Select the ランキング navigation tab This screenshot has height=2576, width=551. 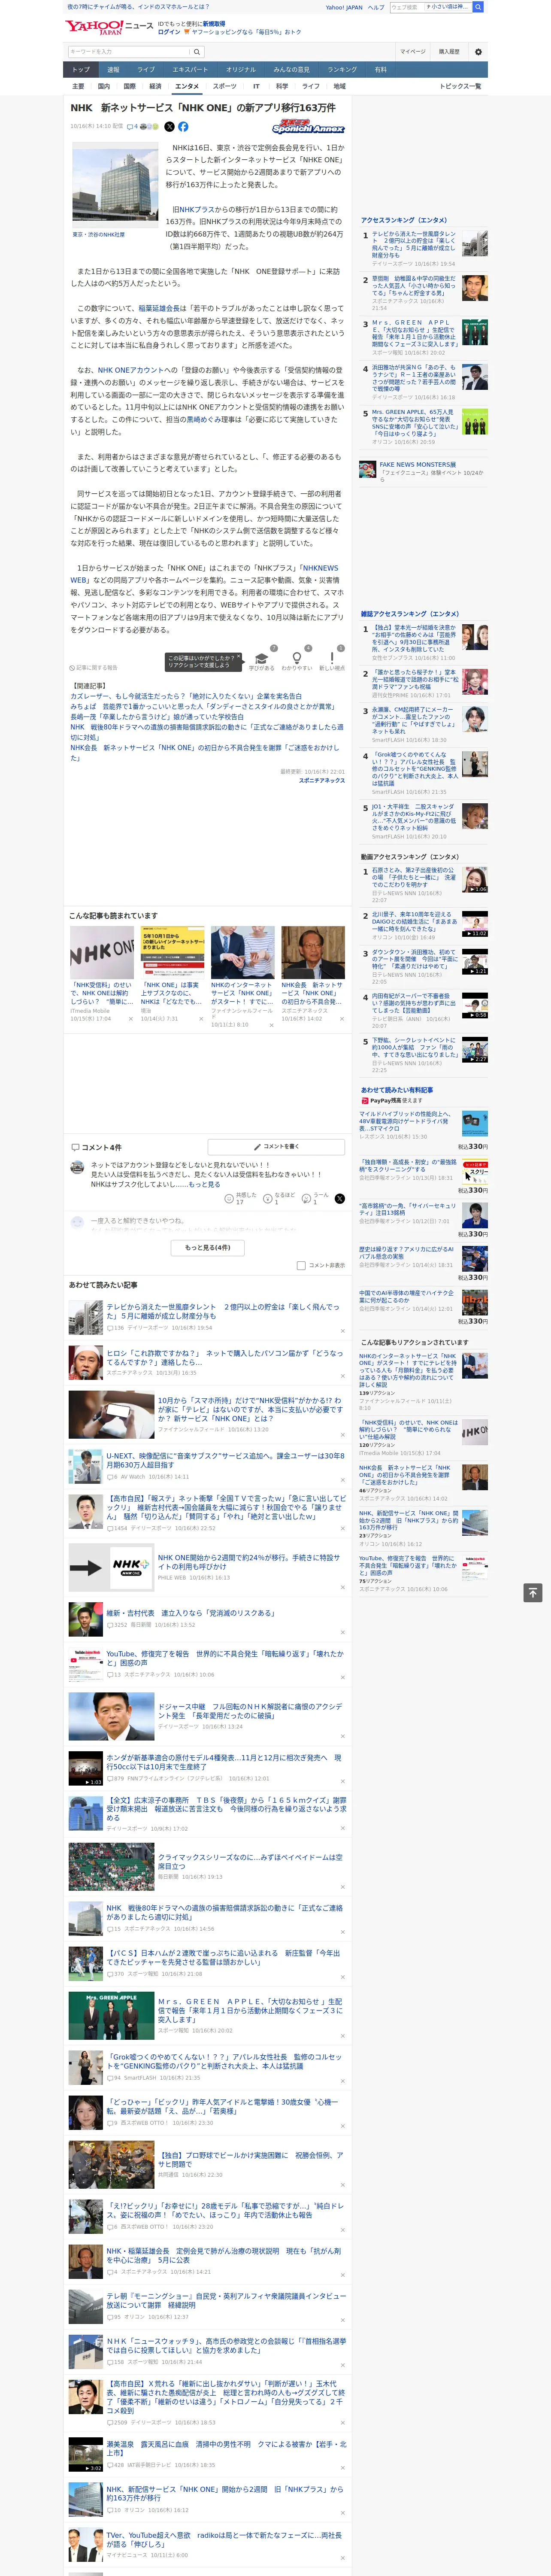(x=342, y=70)
